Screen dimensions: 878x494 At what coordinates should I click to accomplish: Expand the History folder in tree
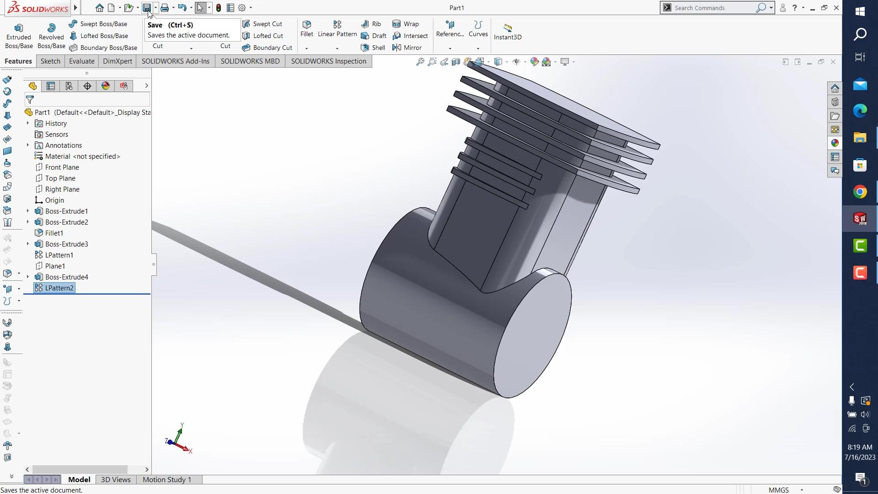[27, 123]
